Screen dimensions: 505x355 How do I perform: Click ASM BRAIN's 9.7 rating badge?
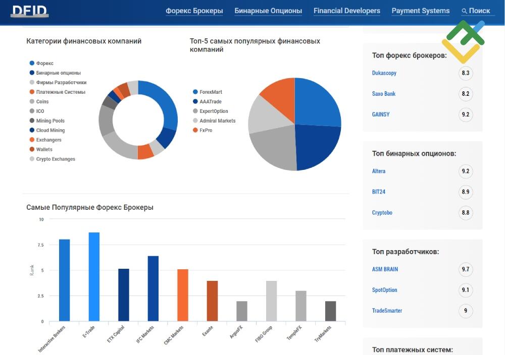(x=466, y=269)
